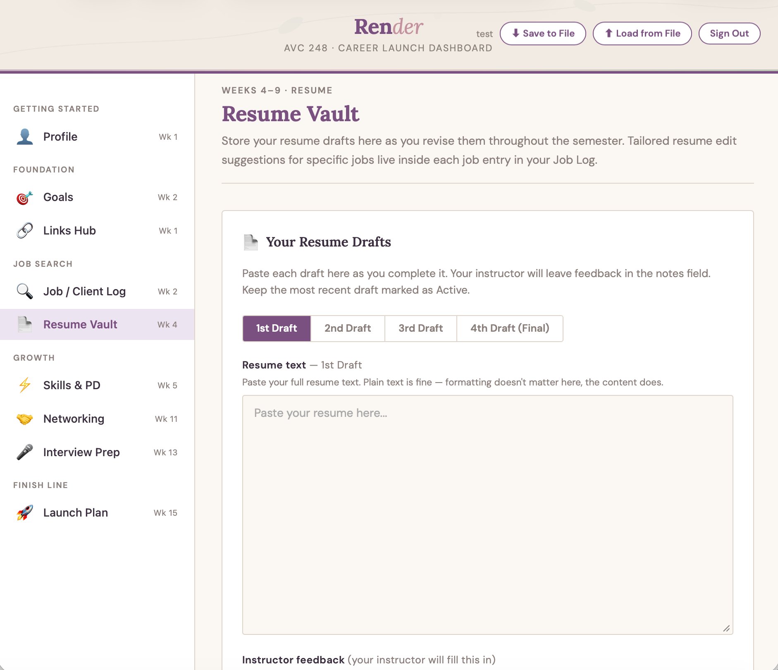Click 'WEEKS 4–9 · RESUME' breadcrumb text
Viewport: 778px width, 670px height.
[x=277, y=91]
